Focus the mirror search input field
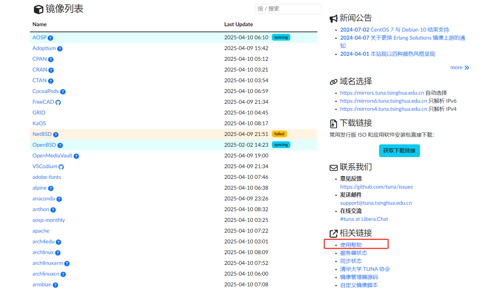The image size is (500, 289). (x=288, y=9)
